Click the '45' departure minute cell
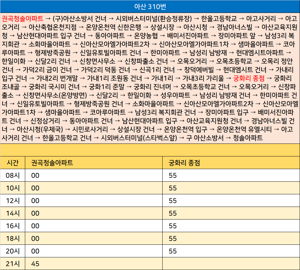 [94, 264]
